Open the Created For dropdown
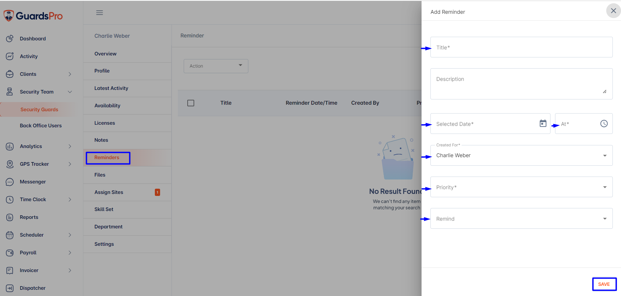621x296 pixels. (x=521, y=156)
